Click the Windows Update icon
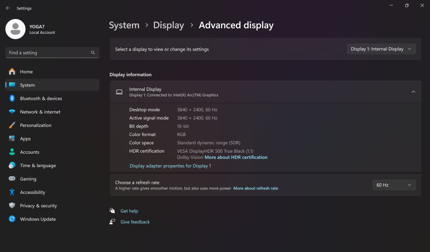This screenshot has height=252, width=430. (12, 219)
